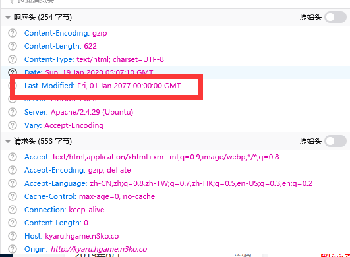350x257 pixels.
Task: Toggle 原始头 switch for request headers
Action: pos(335,141)
